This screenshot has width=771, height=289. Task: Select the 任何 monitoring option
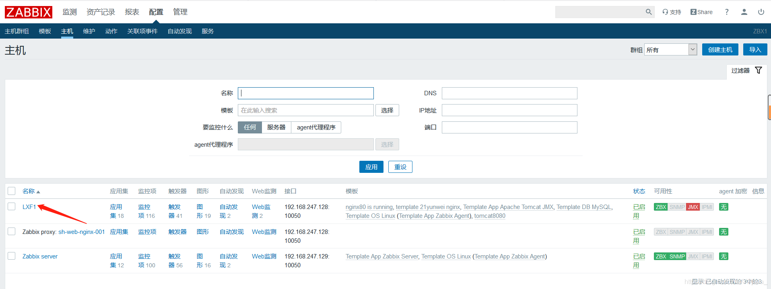(250, 127)
